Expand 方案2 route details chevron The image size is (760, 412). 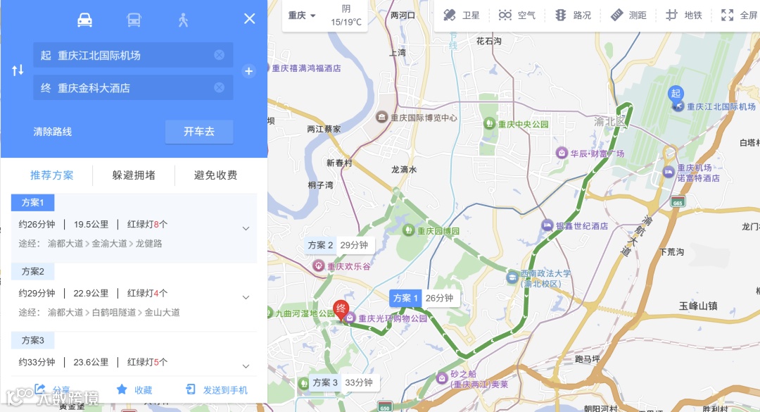(x=246, y=297)
